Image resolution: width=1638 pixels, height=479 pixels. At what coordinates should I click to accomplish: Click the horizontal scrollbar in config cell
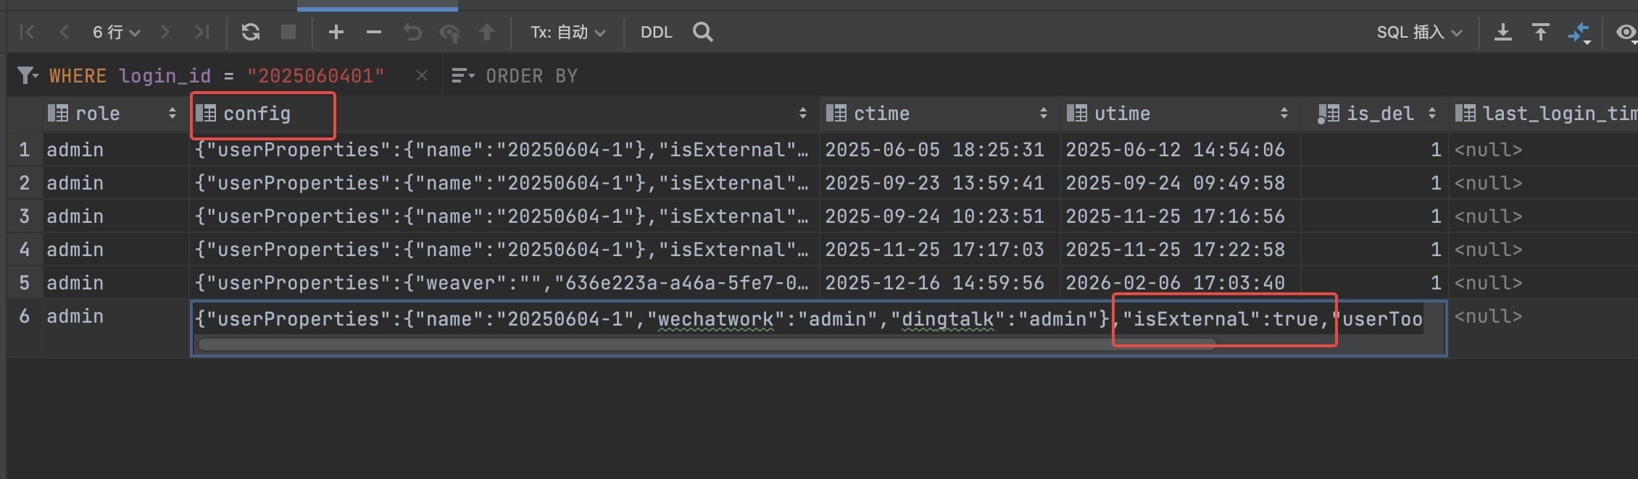click(706, 344)
